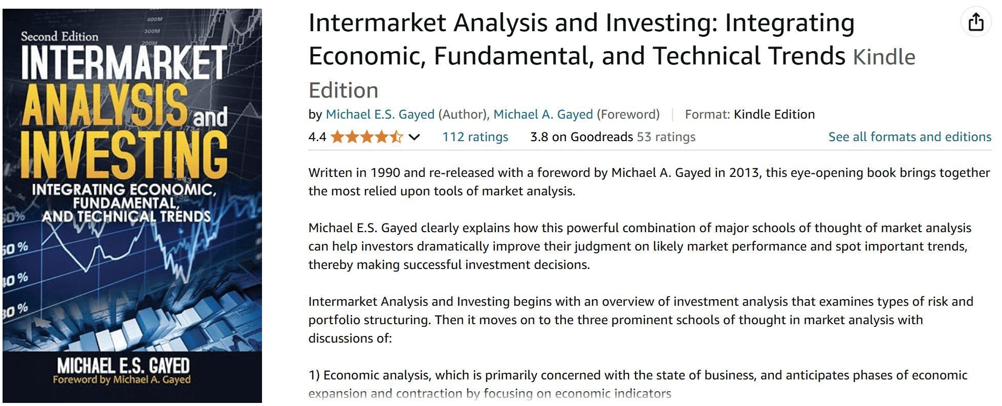Click the Intermarket Analysis and Investing title
Screen dimensions: 1002x406
click(x=581, y=39)
